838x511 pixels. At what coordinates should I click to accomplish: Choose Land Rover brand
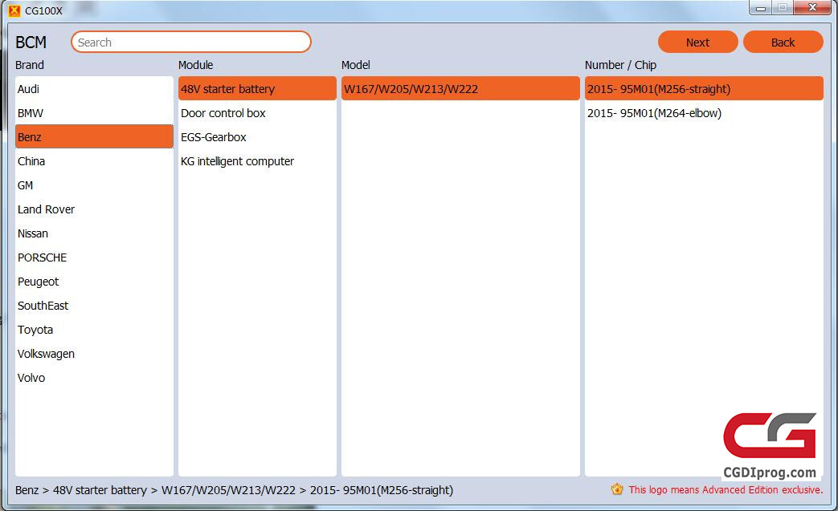coord(94,209)
